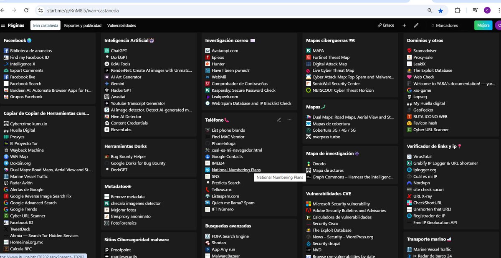Image resolution: width=501 pixels, height=258 pixels.
Task: Open Teléfono widget three-dots menu
Action: tap(289, 120)
